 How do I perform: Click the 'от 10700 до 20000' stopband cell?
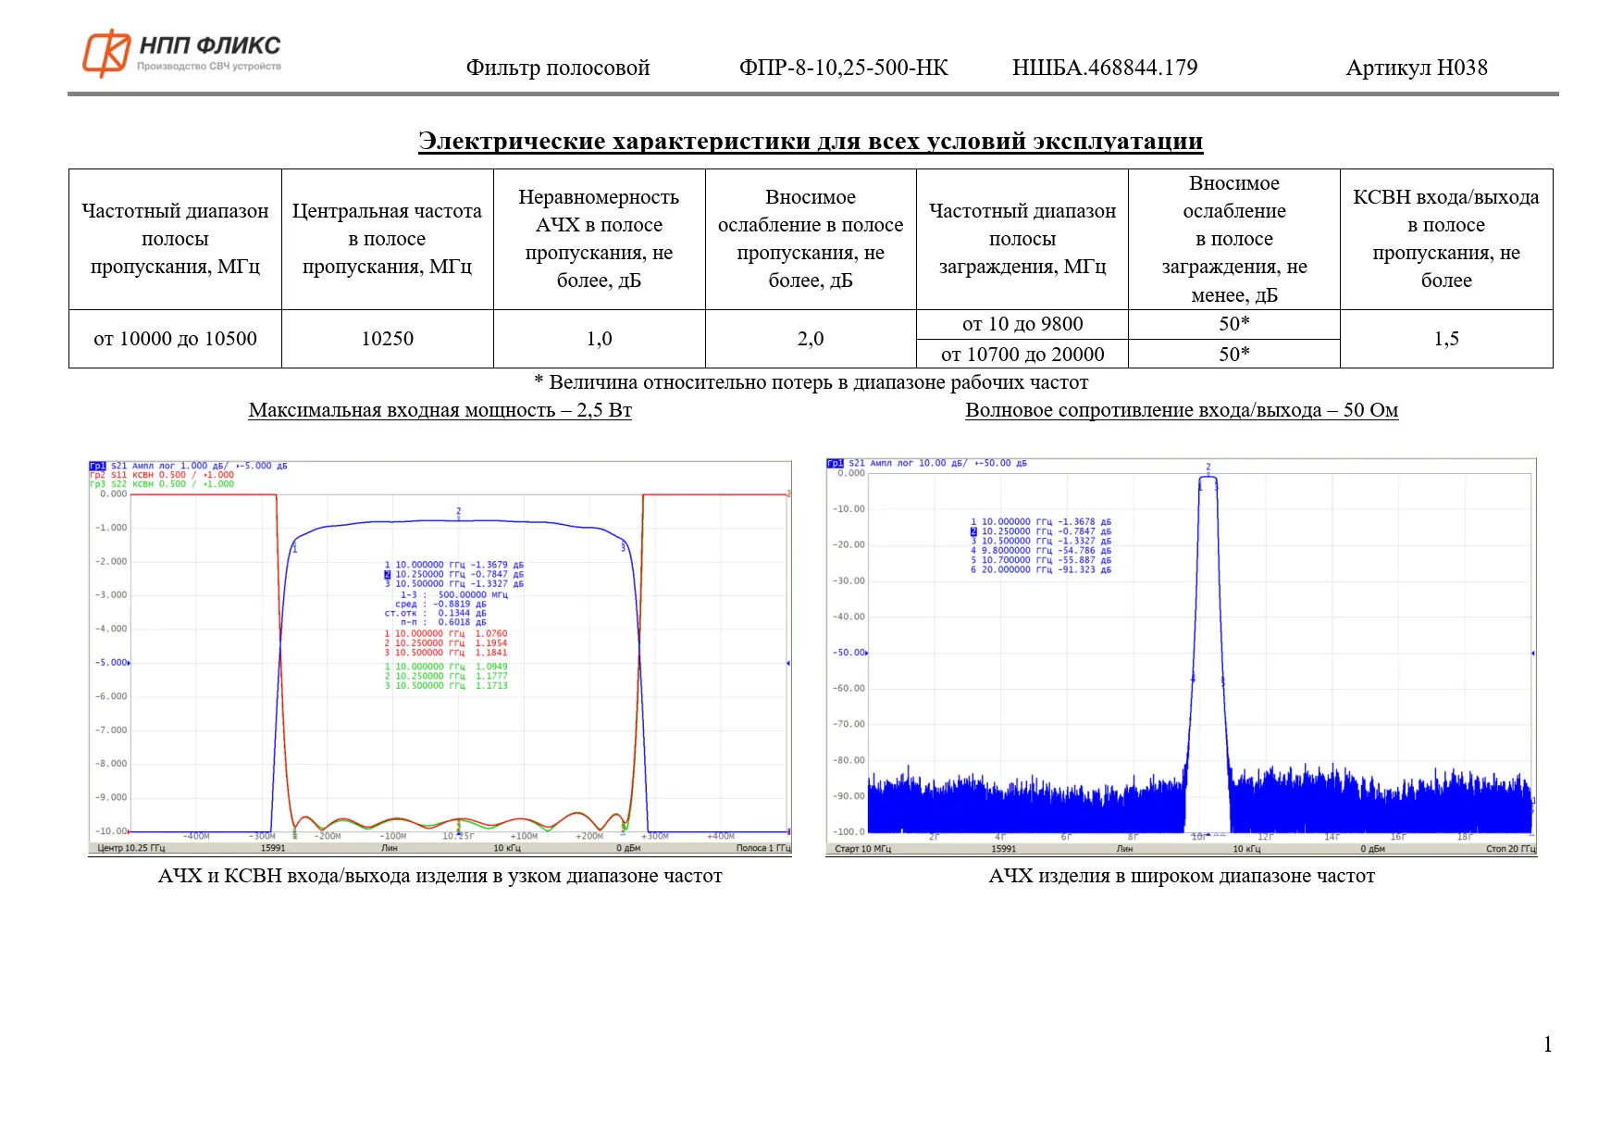[1022, 354]
